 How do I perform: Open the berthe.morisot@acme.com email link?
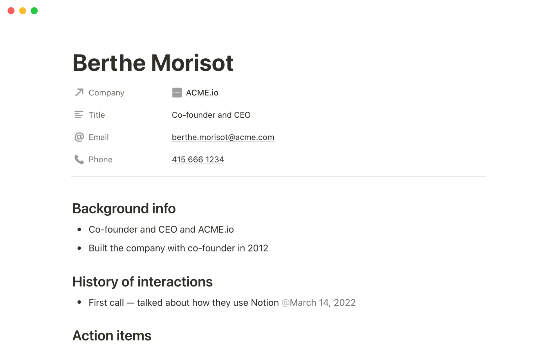tap(223, 137)
